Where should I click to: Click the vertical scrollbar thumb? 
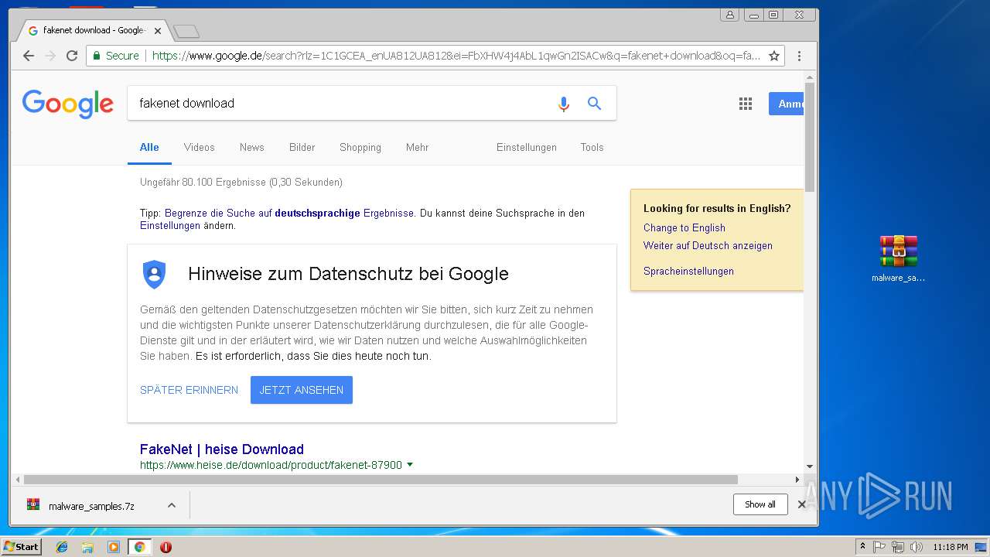coord(810,137)
